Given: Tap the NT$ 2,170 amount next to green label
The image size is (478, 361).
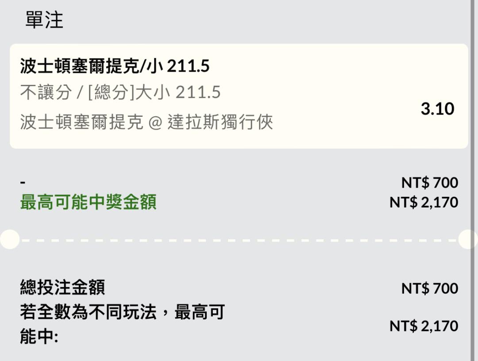Looking at the screenshot, I should pyautogui.click(x=424, y=202).
